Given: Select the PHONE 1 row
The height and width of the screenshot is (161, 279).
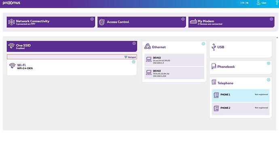Looking at the screenshot, I should pyautogui.click(x=241, y=95).
